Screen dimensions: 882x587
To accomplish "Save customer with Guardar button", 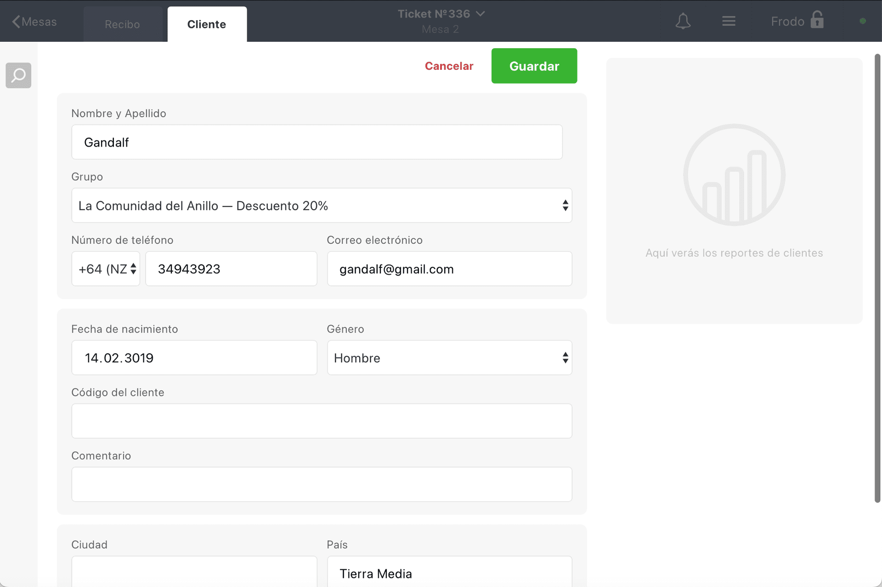I will [x=534, y=66].
